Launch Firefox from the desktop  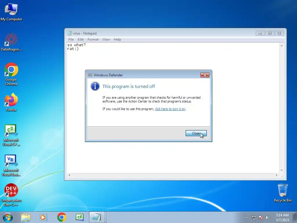(x=11, y=102)
